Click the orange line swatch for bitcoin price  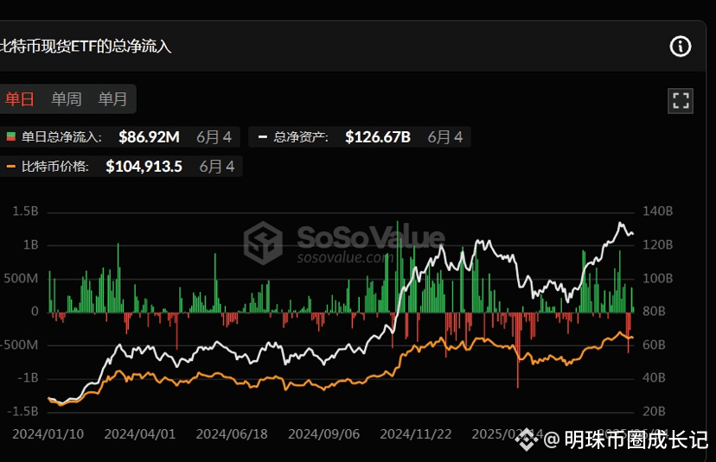[11, 167]
